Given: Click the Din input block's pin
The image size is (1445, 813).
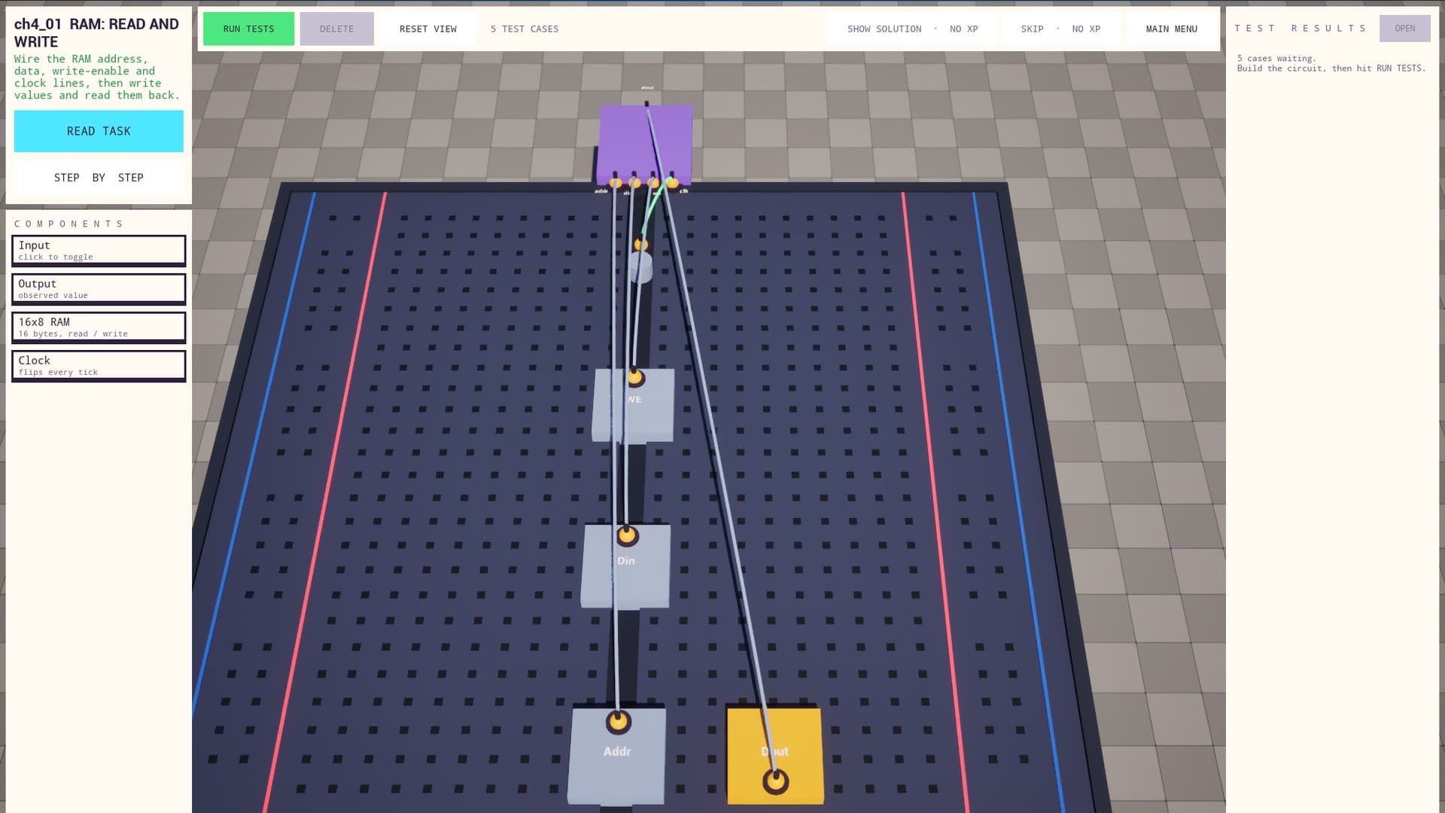Looking at the screenshot, I should point(627,535).
